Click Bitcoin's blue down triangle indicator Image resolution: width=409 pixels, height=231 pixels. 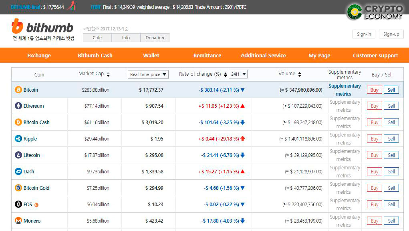(243, 90)
